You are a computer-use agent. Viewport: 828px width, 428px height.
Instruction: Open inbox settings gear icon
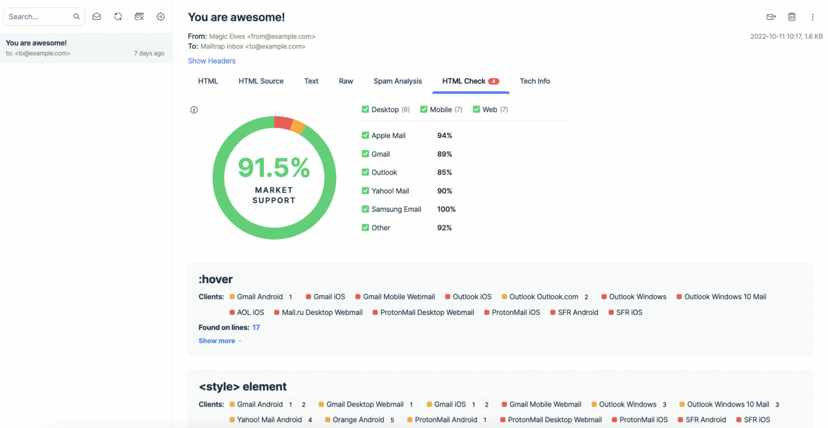(160, 16)
